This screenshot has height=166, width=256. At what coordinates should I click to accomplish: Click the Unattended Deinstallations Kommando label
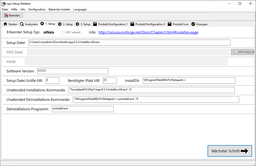coord(38,100)
